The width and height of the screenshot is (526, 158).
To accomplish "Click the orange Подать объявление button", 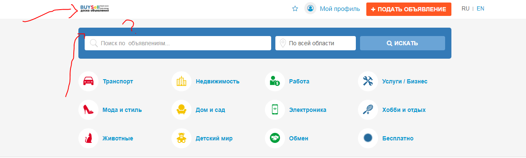I will click(409, 9).
